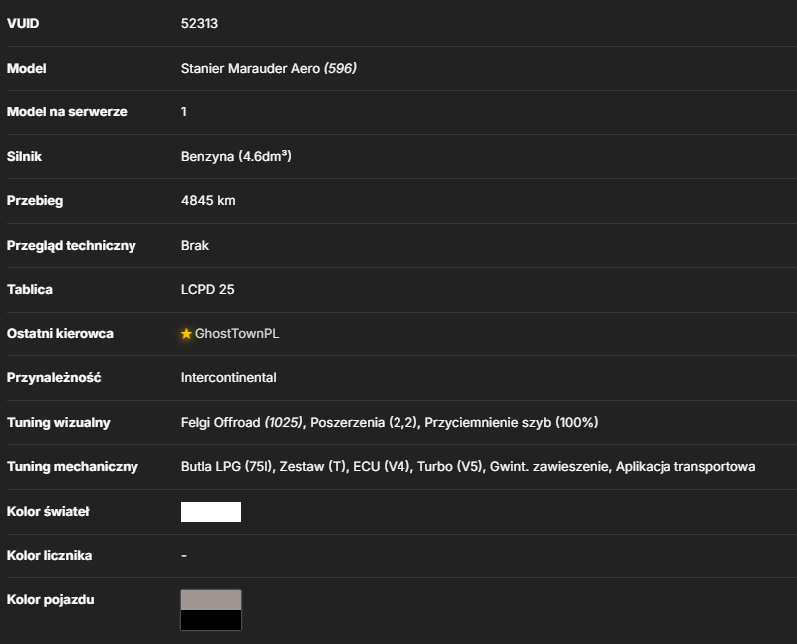Click Przyciemnienie szyb (100%) entry
The image size is (797, 644).
coord(511,423)
